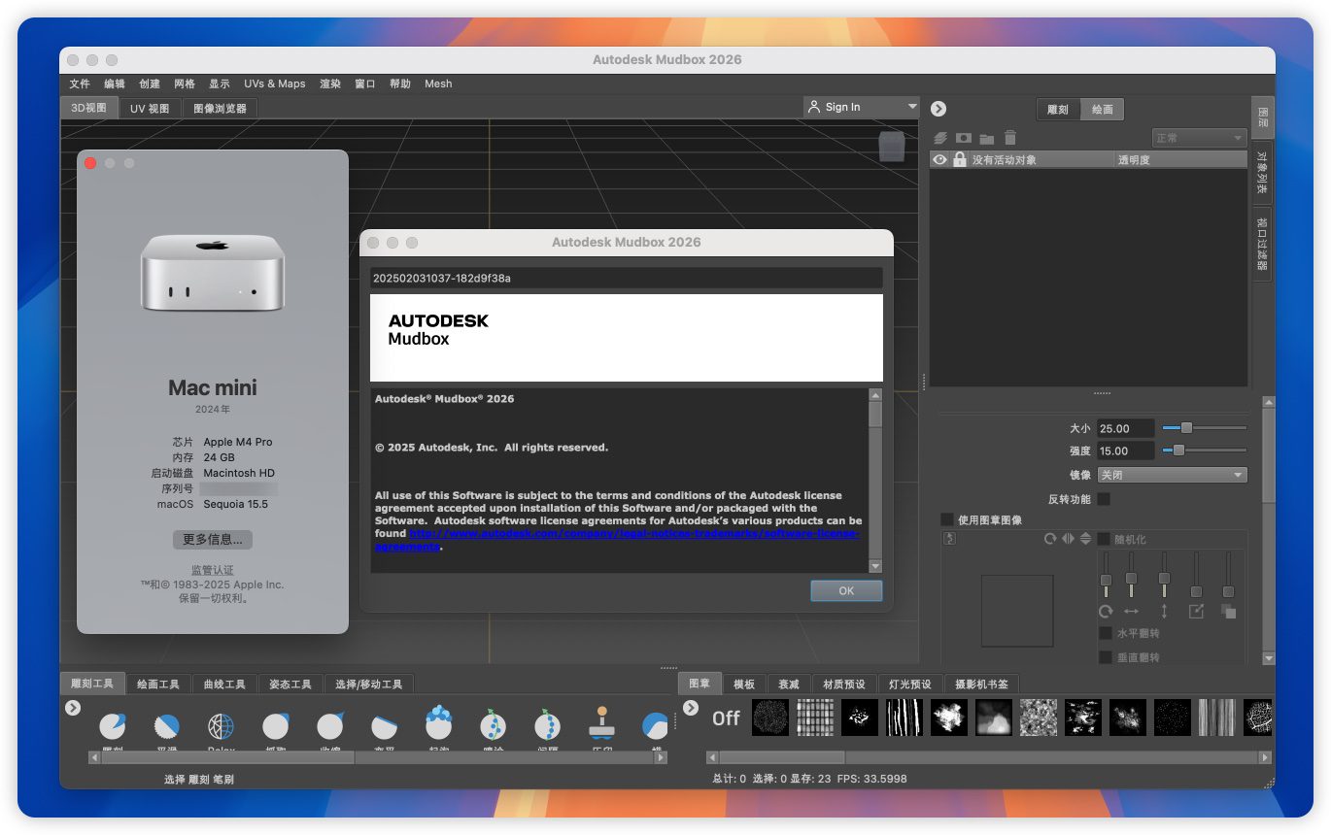Screen dimensions: 1331x835
Task: Click the scroll down arrow in the About dialog
Action: coord(875,566)
